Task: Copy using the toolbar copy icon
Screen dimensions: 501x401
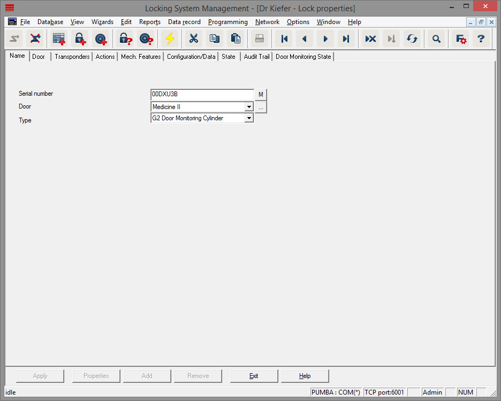Action: [214, 38]
